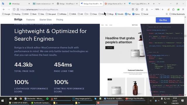
Task: Zoom in with the plus icon
Action: point(162,9)
